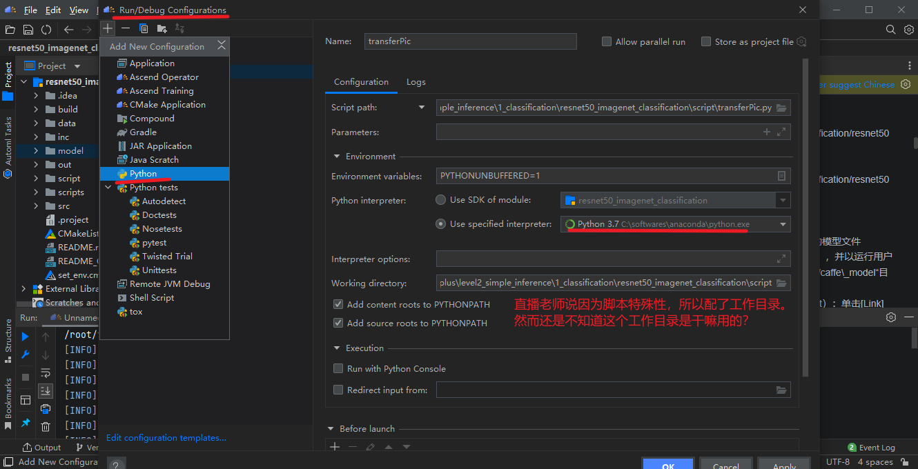
Task: Enable Run with Python Console checkbox
Action: 338,368
